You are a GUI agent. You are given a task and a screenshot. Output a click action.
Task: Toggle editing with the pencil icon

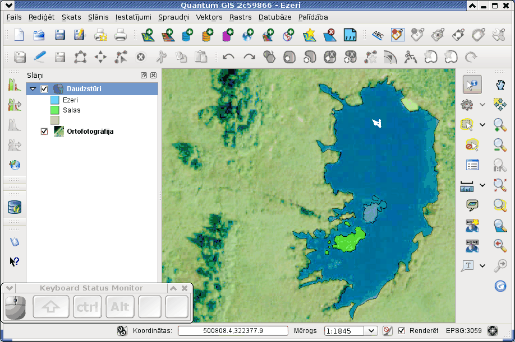pyautogui.click(x=40, y=57)
